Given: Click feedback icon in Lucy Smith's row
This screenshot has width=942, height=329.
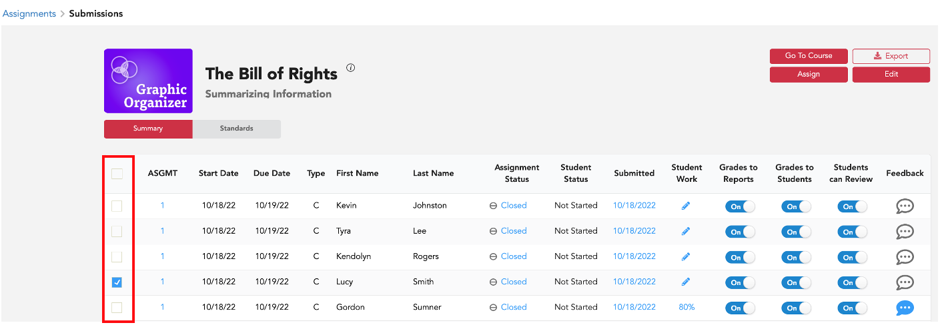Looking at the screenshot, I should point(905,282).
